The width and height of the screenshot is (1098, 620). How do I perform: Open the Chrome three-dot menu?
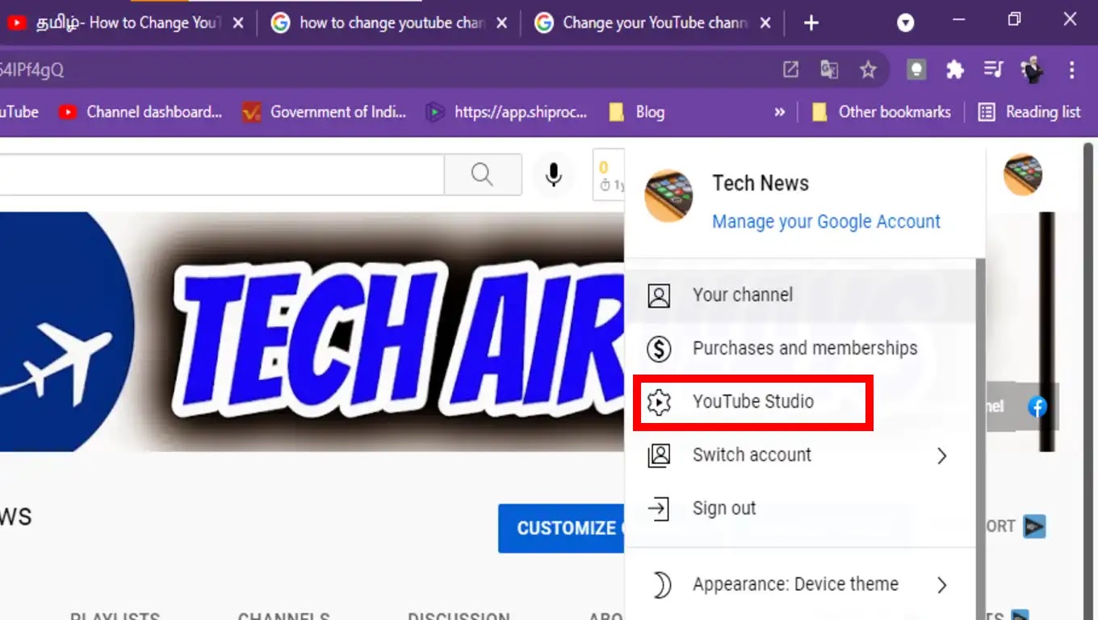tap(1072, 70)
